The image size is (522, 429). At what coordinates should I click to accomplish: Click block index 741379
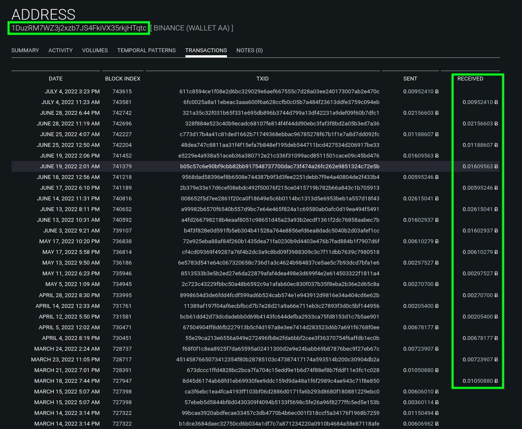(122, 166)
